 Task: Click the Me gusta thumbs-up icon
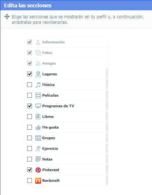click(x=38, y=127)
